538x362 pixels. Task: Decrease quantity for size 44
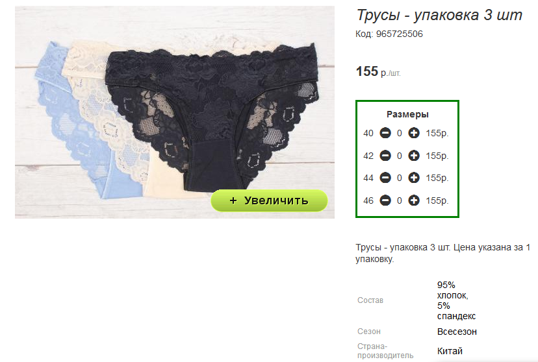coord(385,178)
